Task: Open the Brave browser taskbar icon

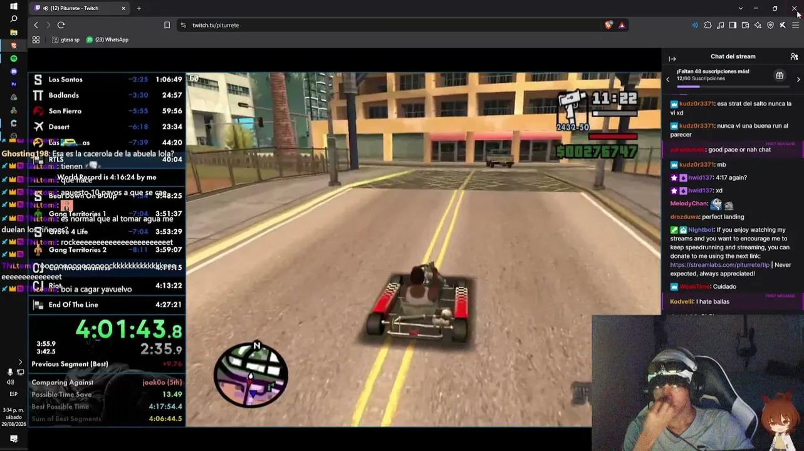Action: tap(14, 46)
